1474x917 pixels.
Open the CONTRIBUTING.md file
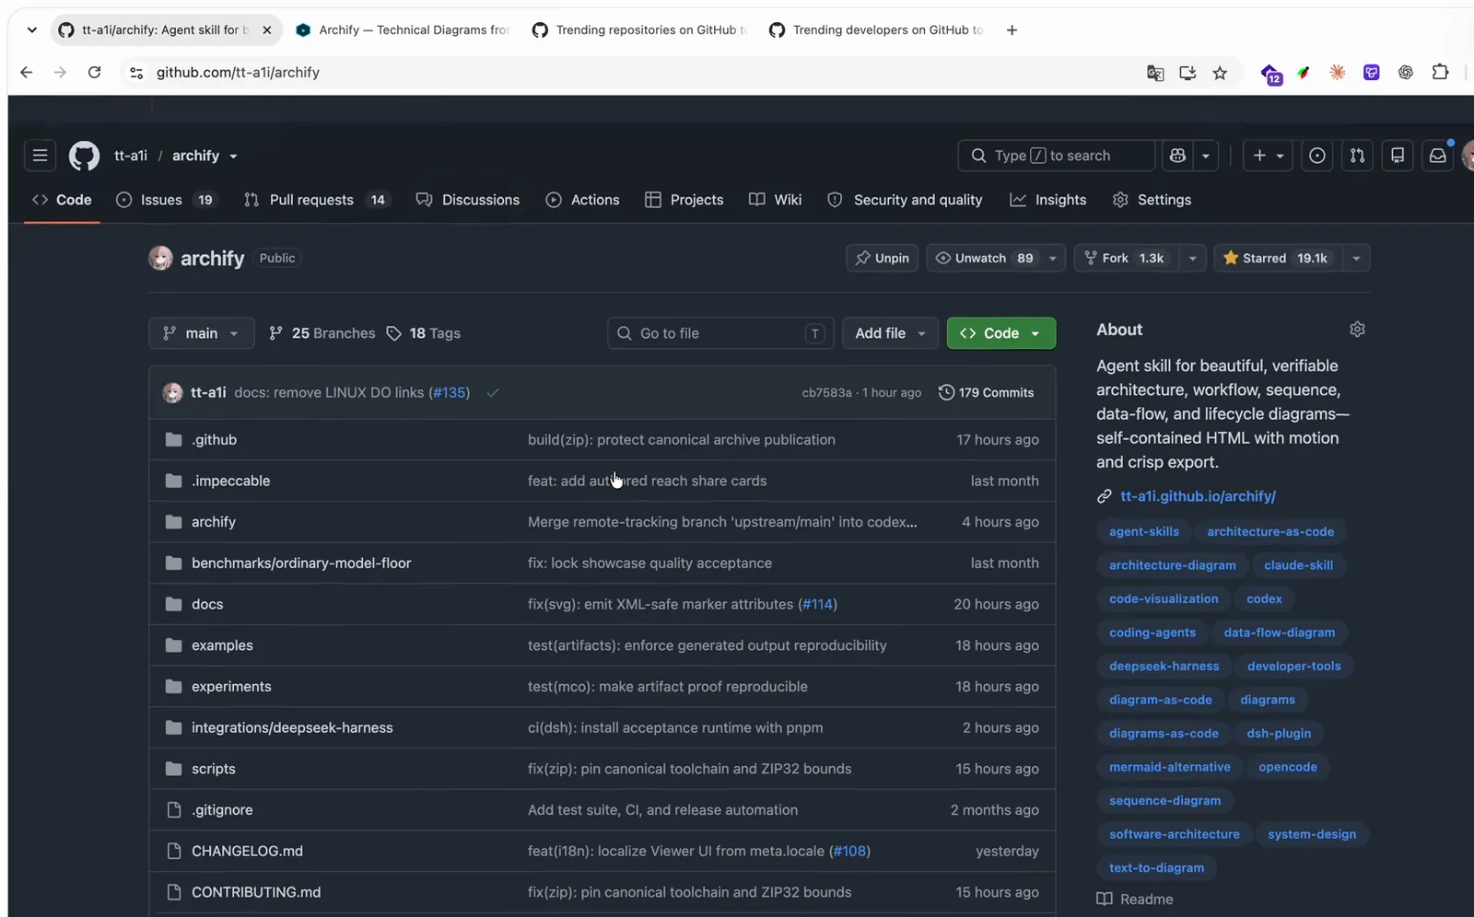(256, 892)
